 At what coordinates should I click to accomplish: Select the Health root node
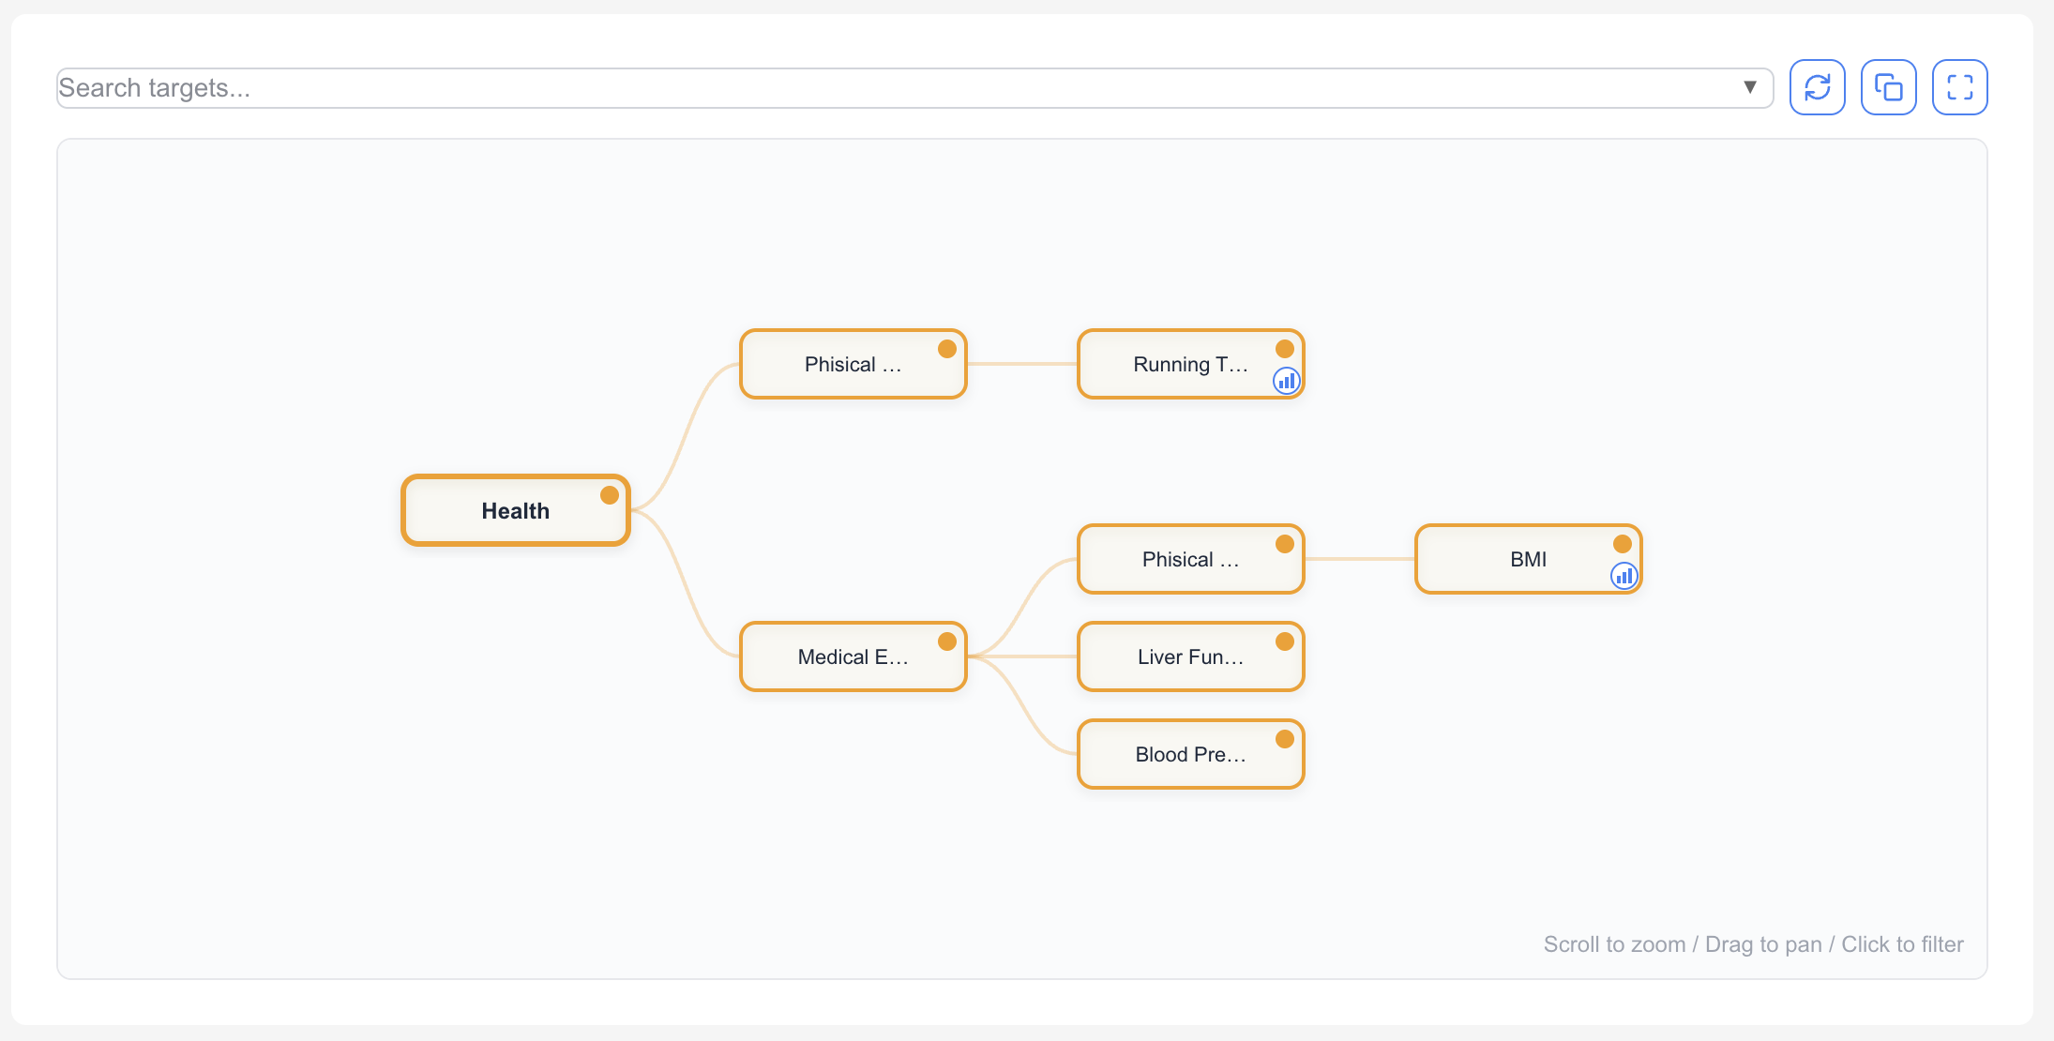click(515, 511)
